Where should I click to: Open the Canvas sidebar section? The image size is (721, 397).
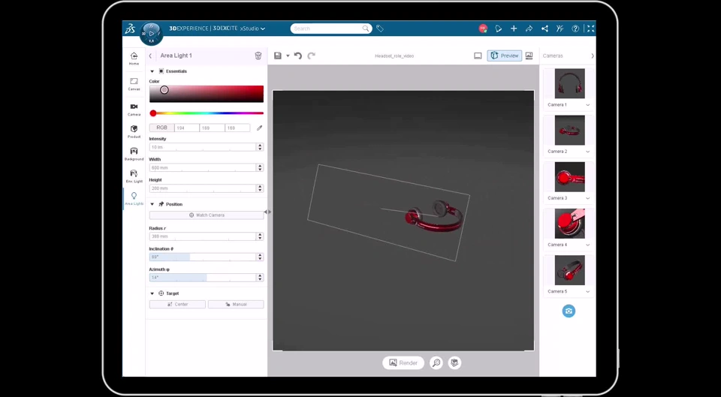pos(134,84)
